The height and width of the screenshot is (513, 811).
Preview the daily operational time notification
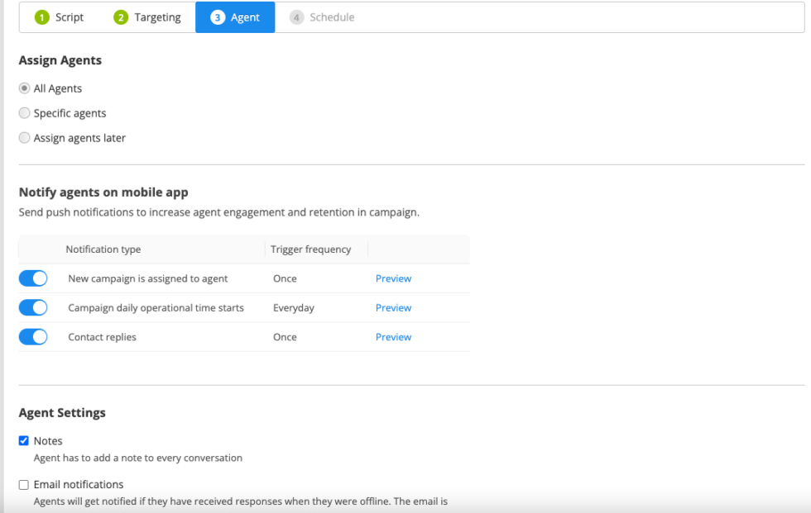(x=393, y=307)
